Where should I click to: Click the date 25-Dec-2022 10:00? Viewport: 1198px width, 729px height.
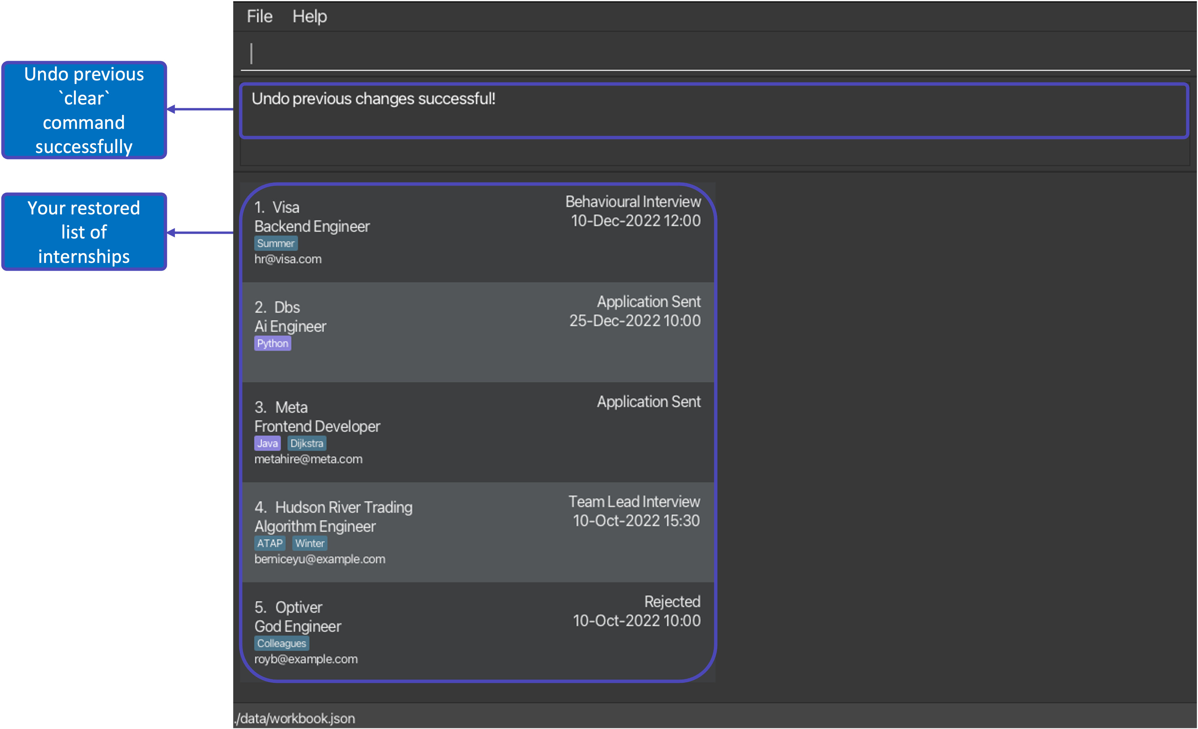point(635,321)
